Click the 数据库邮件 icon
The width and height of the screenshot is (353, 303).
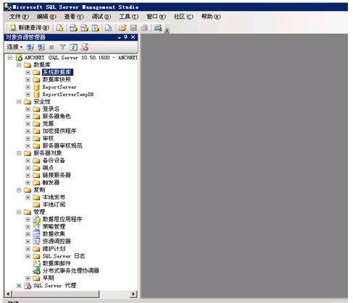tap(36, 263)
